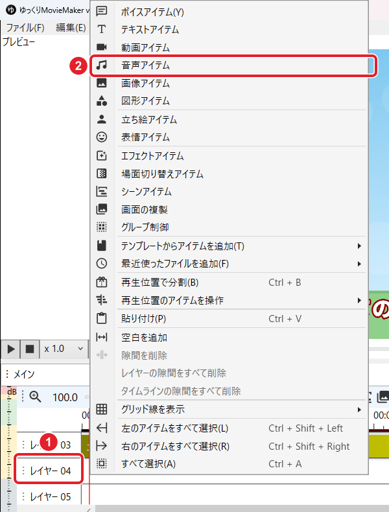The width and height of the screenshot is (389, 512).
Task: Click the operate items at playhead icon
Action: click(102, 300)
